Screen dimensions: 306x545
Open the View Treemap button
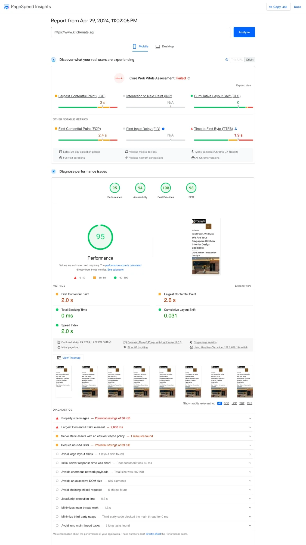(69, 358)
